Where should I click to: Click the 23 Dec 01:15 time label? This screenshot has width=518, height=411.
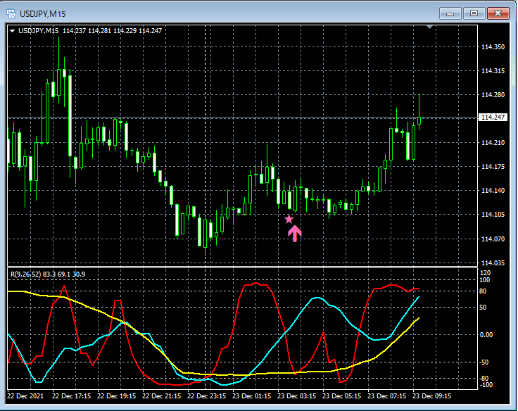[x=252, y=396]
